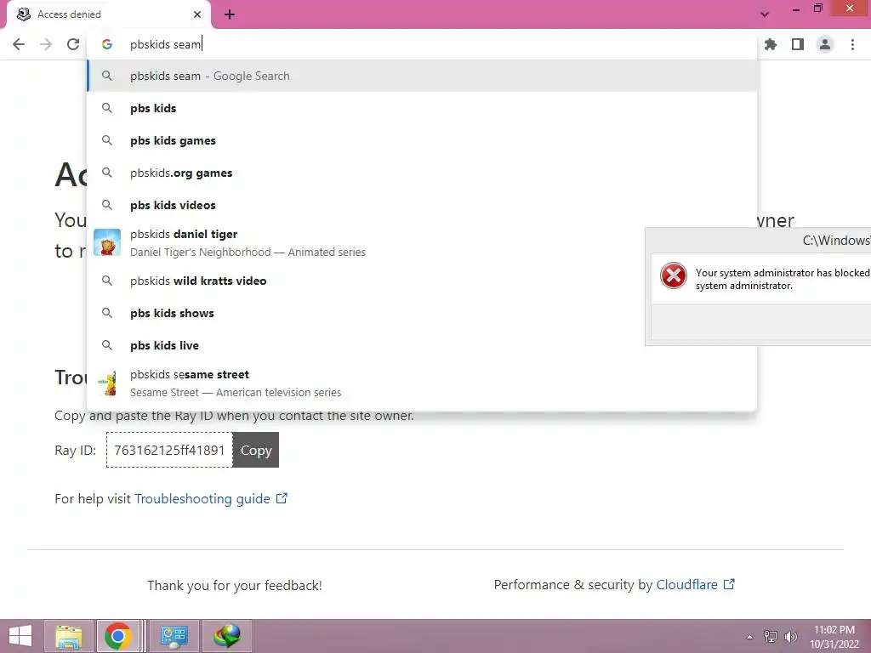Click the Sesame Street thumbnail image

107,383
